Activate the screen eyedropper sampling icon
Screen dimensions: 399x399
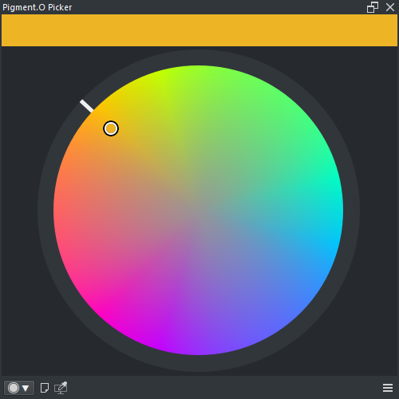pyautogui.click(x=61, y=388)
